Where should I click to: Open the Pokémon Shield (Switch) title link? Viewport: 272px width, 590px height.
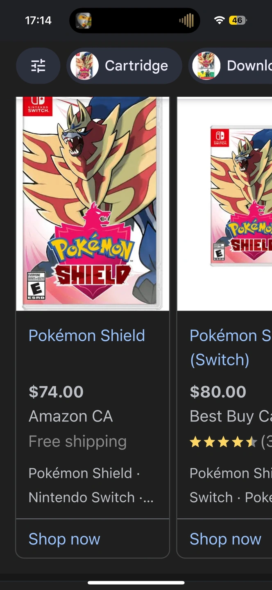click(x=231, y=347)
